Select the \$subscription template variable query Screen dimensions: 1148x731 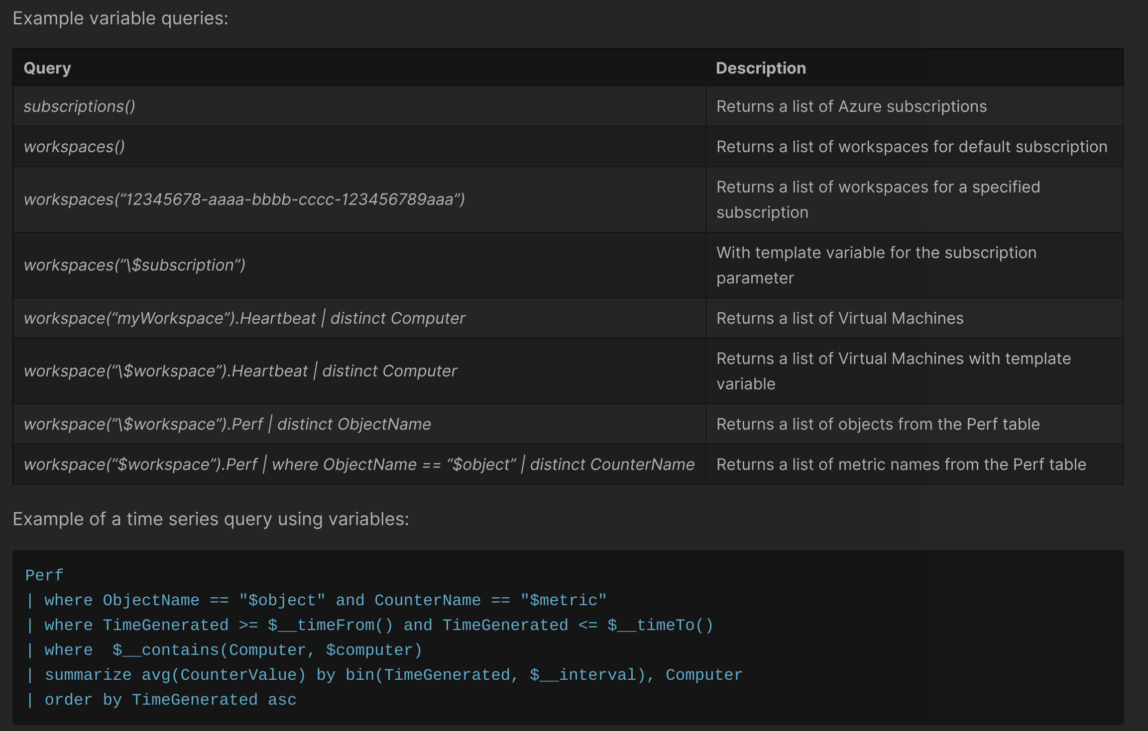(x=134, y=265)
